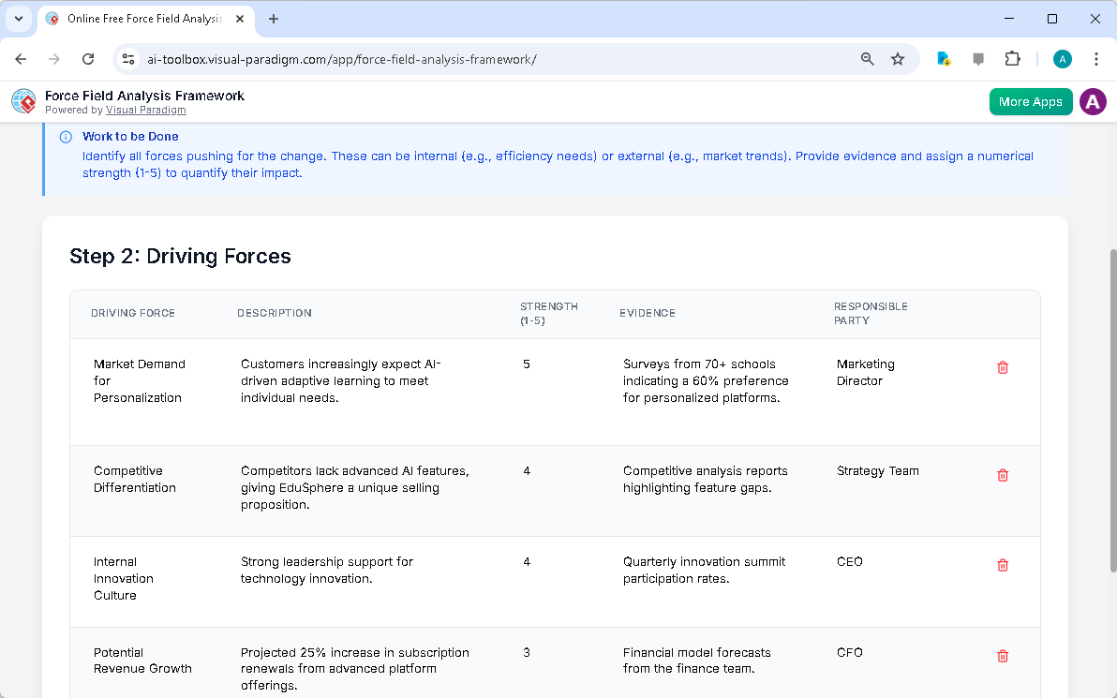Reload the current page

click(87, 58)
